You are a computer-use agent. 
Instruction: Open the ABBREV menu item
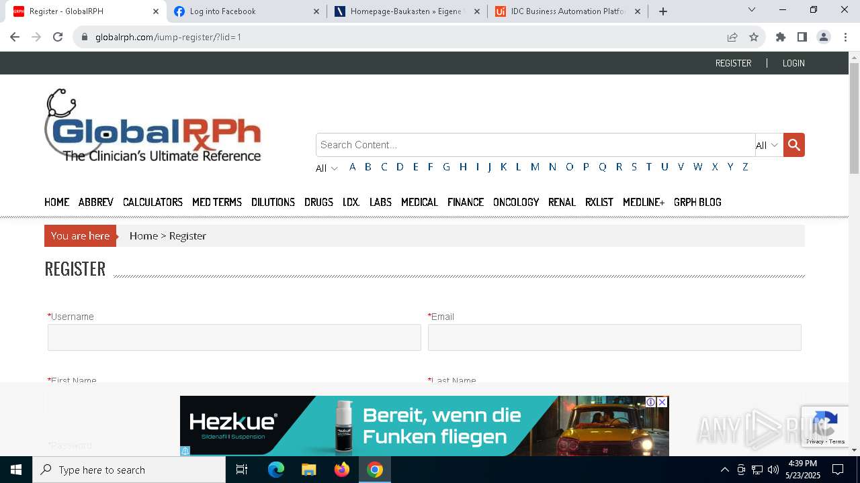coord(96,202)
